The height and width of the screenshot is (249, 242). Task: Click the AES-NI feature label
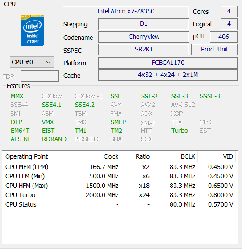[20, 139]
